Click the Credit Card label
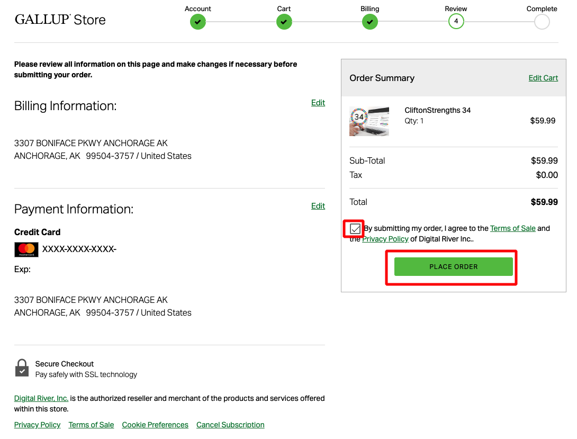The image size is (577, 439). pyautogui.click(x=37, y=232)
